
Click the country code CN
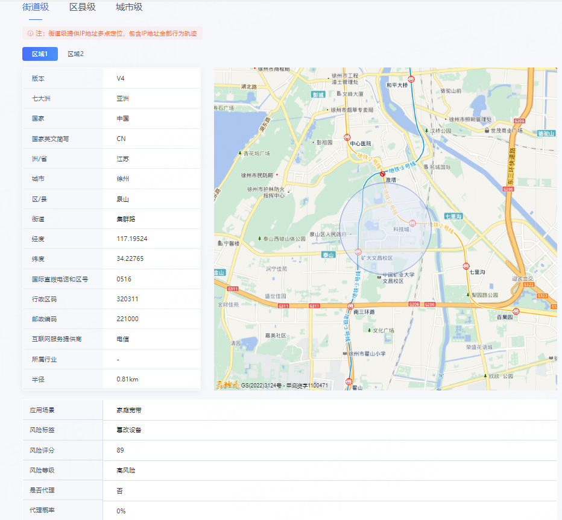121,139
